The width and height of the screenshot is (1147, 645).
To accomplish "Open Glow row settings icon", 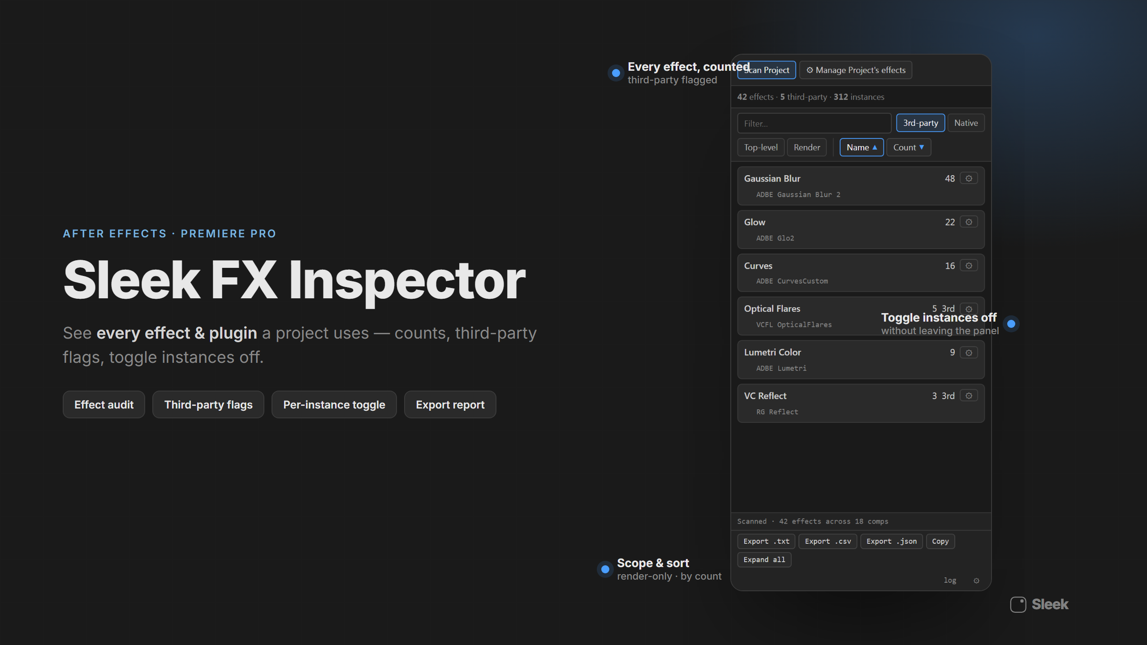I will tap(969, 222).
